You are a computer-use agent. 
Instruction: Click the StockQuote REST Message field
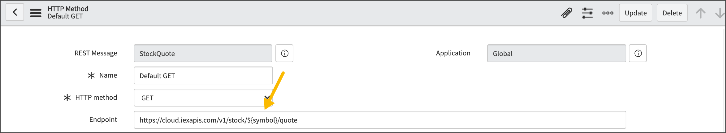(x=203, y=54)
